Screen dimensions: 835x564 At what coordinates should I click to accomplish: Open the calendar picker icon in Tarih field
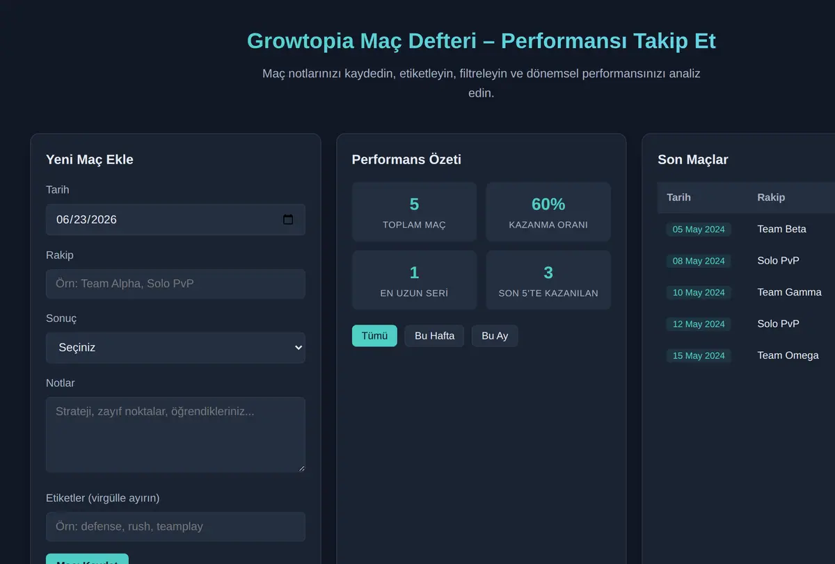(x=288, y=220)
